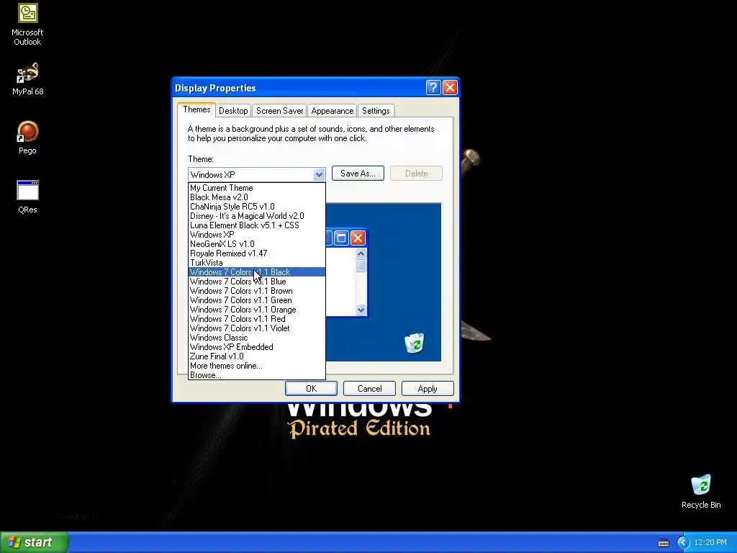
Task: Pick the Zune Final v1.0 theme
Action: (257, 356)
